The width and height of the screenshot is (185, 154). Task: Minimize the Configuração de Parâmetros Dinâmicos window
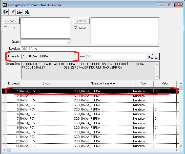tap(161, 5)
